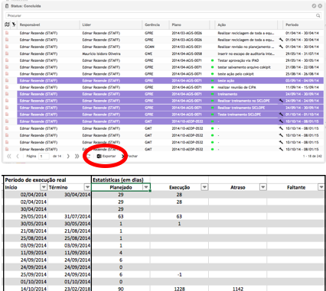Click the green status dot of 'teste ação pelo cokipit'
The width and height of the screenshot is (326, 291).
click(x=212, y=74)
